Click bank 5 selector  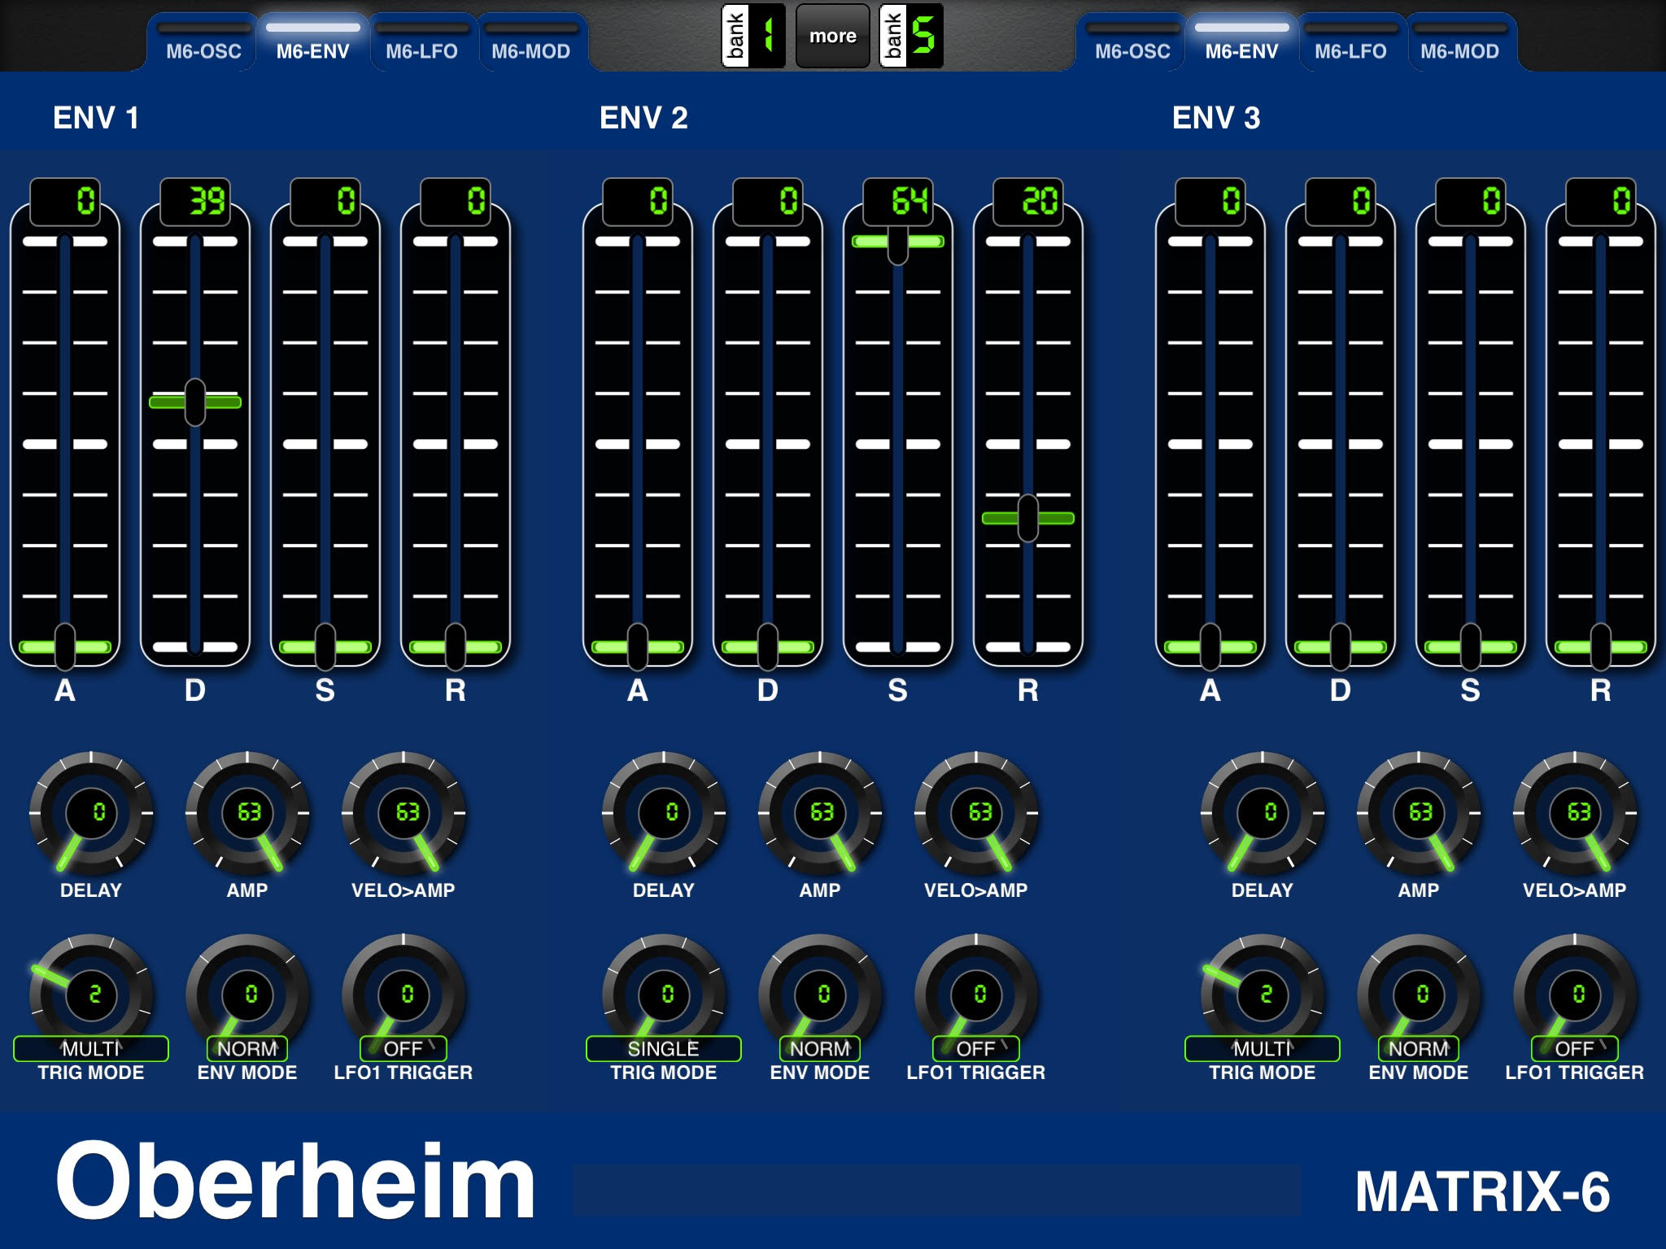(911, 36)
